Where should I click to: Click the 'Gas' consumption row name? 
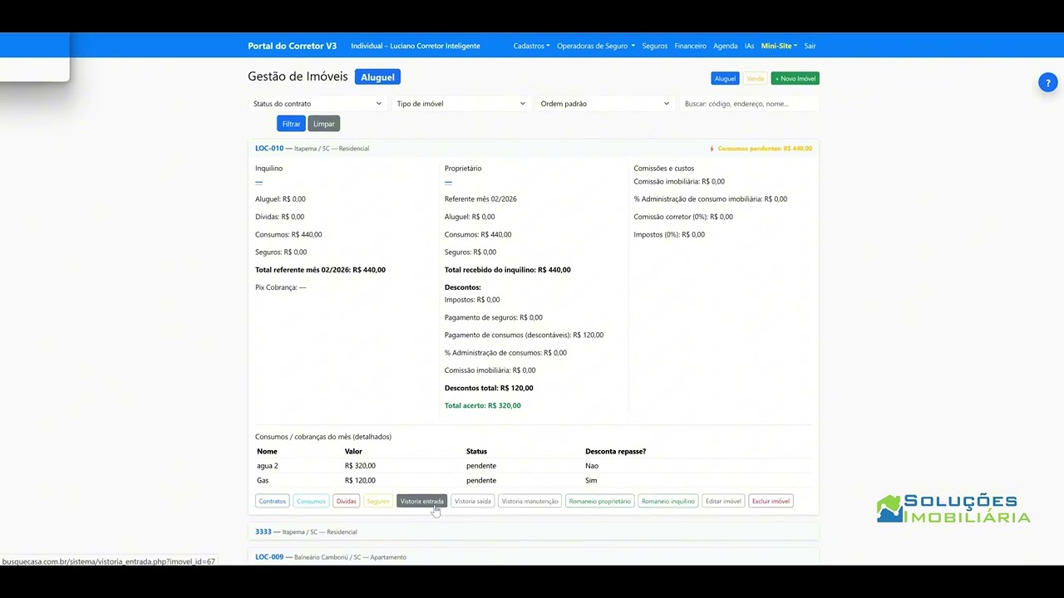263,480
